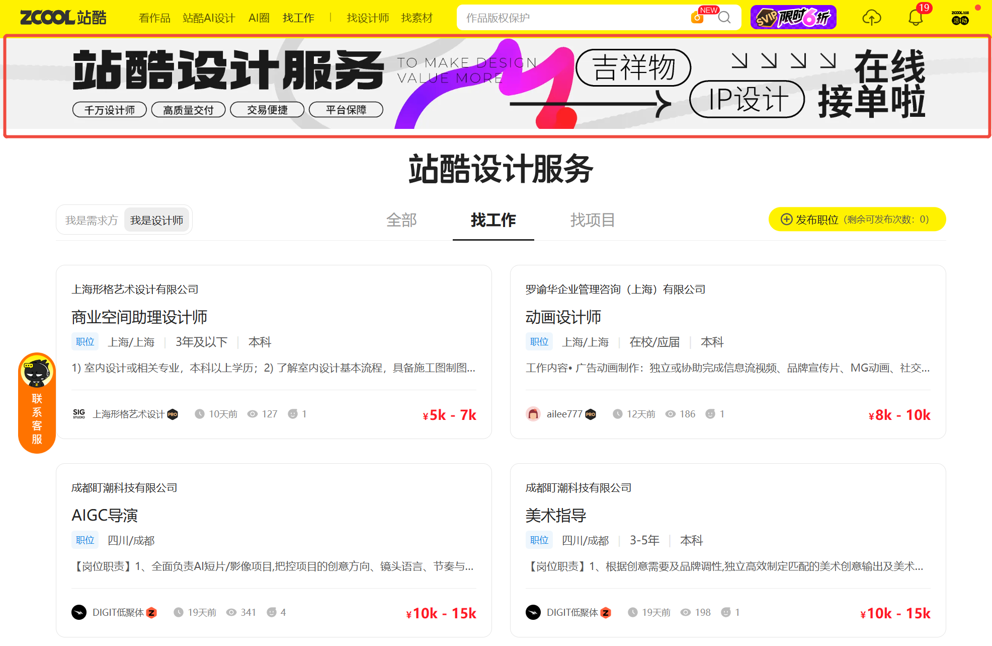Viewport: 992px width, 646px height.
Task: Click the clock icon next to 10天前
Action: [200, 414]
